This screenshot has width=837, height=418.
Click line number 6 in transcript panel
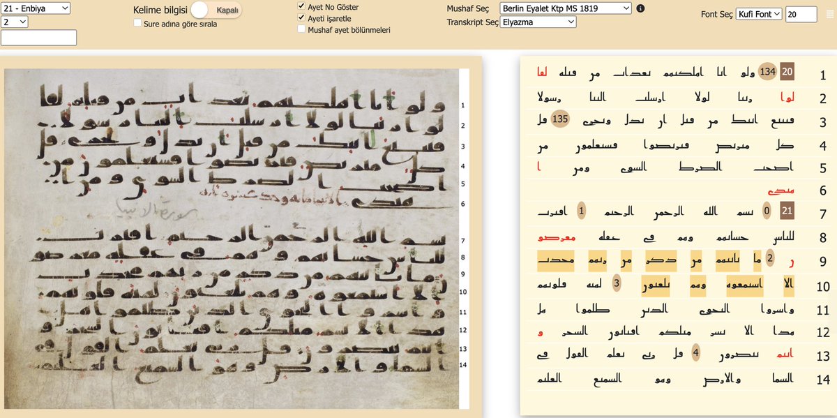click(823, 191)
